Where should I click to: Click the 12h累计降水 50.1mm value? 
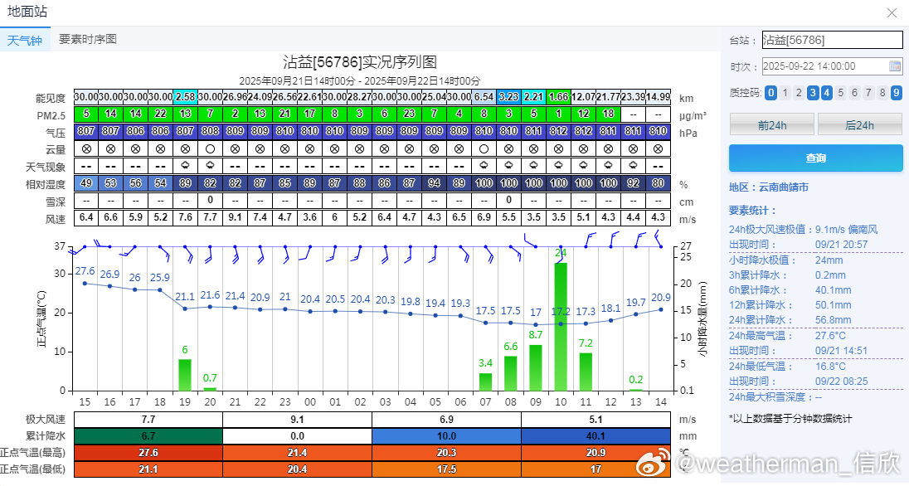pyautogui.click(x=833, y=305)
